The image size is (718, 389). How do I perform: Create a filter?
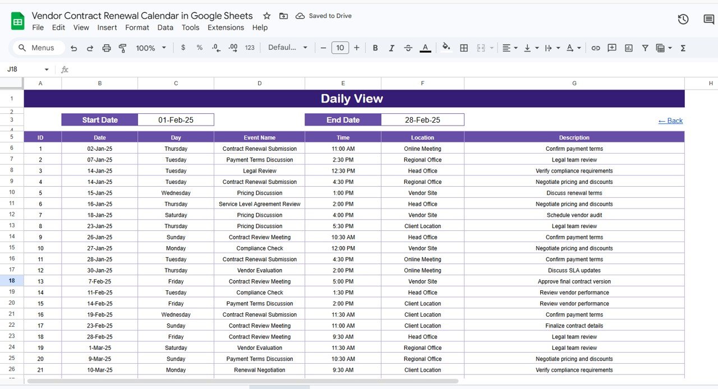coord(645,48)
